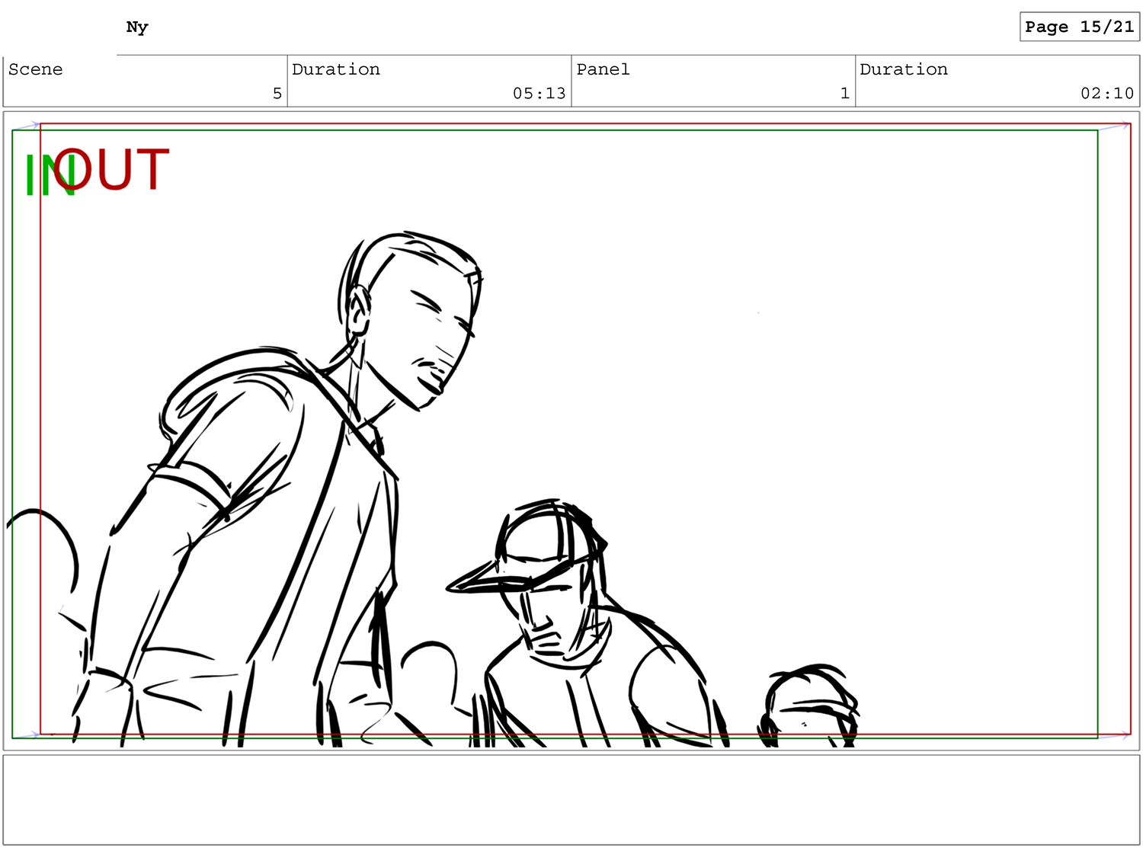Click the scene number 5 field
The height and width of the screenshot is (848, 1143).
tap(277, 93)
